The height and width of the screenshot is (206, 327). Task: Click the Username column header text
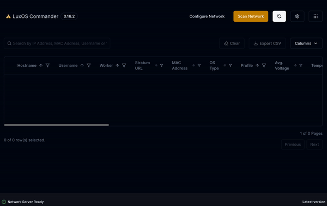coord(68,65)
